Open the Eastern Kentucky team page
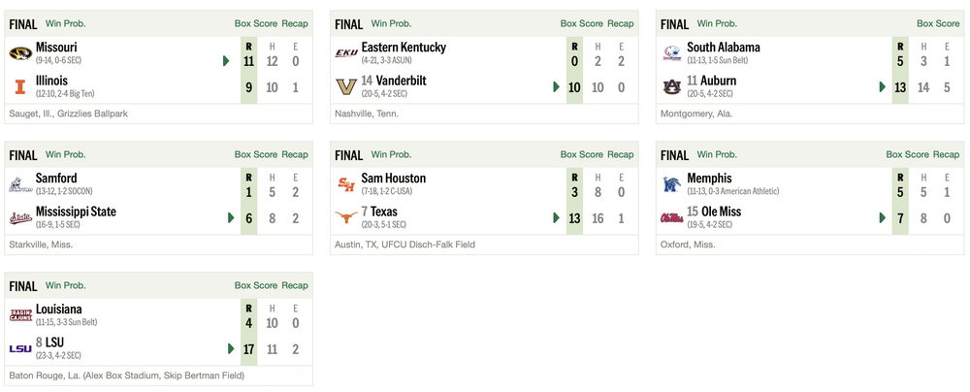970x392 pixels. (x=404, y=47)
